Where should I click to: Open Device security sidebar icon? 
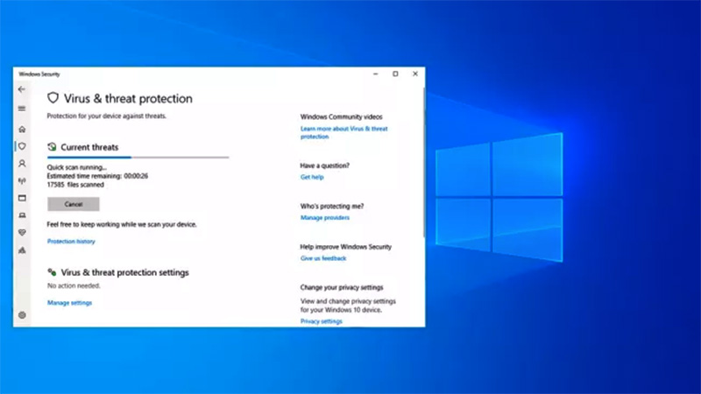(22, 215)
